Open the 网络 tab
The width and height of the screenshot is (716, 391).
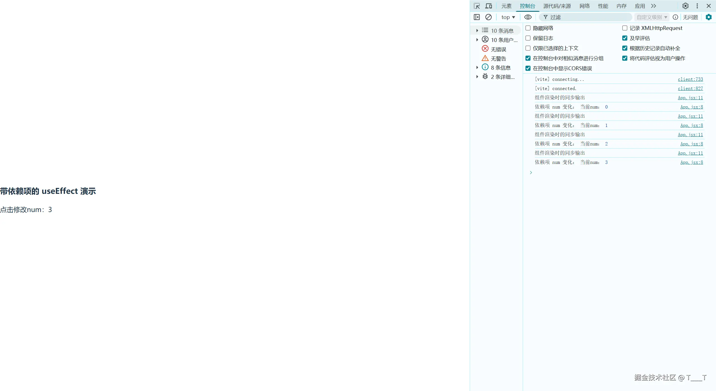pyautogui.click(x=584, y=6)
